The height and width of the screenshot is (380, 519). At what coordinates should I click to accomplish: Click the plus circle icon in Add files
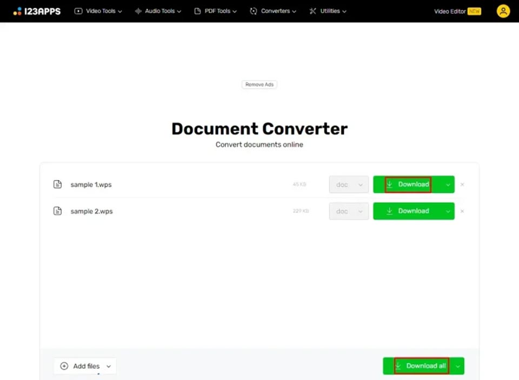point(64,366)
